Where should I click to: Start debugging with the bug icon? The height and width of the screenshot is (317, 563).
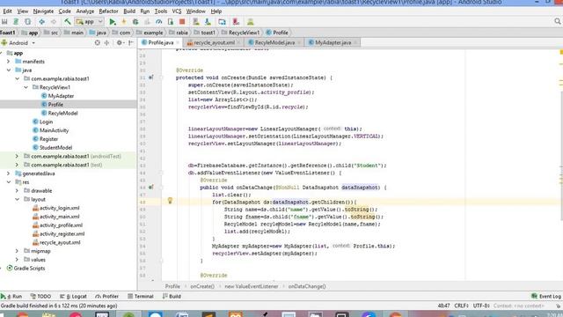pyautogui.click(x=135, y=22)
